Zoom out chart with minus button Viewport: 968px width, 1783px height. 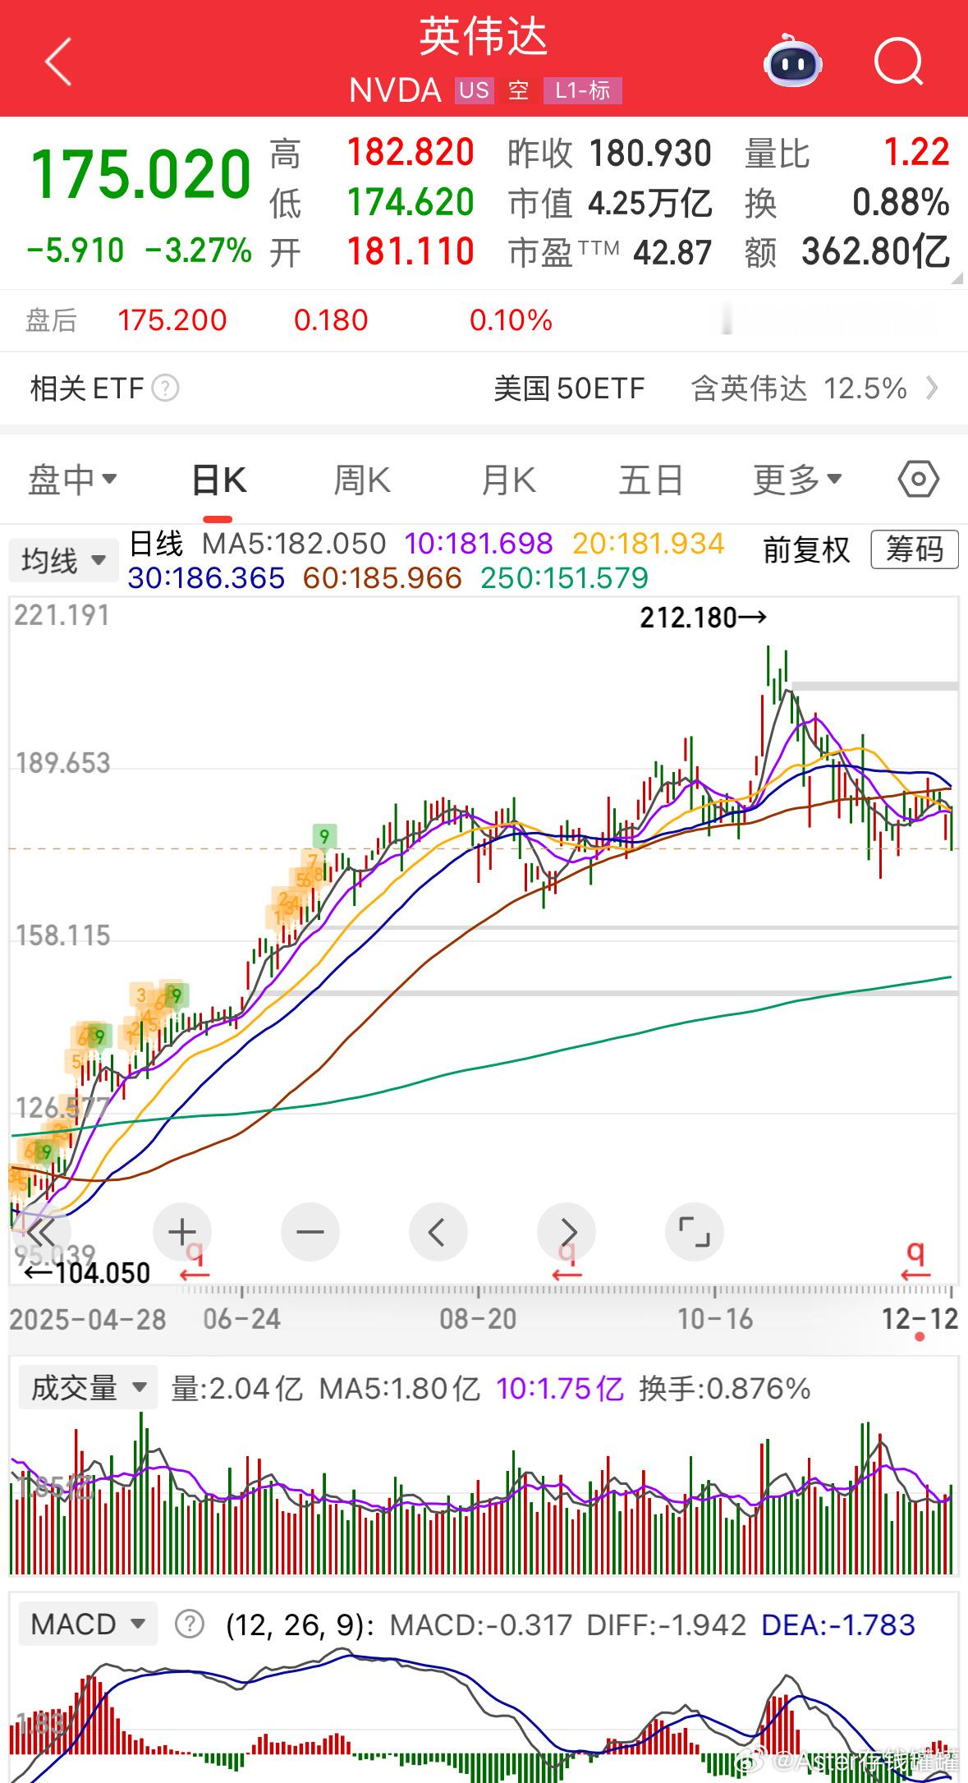point(310,1232)
